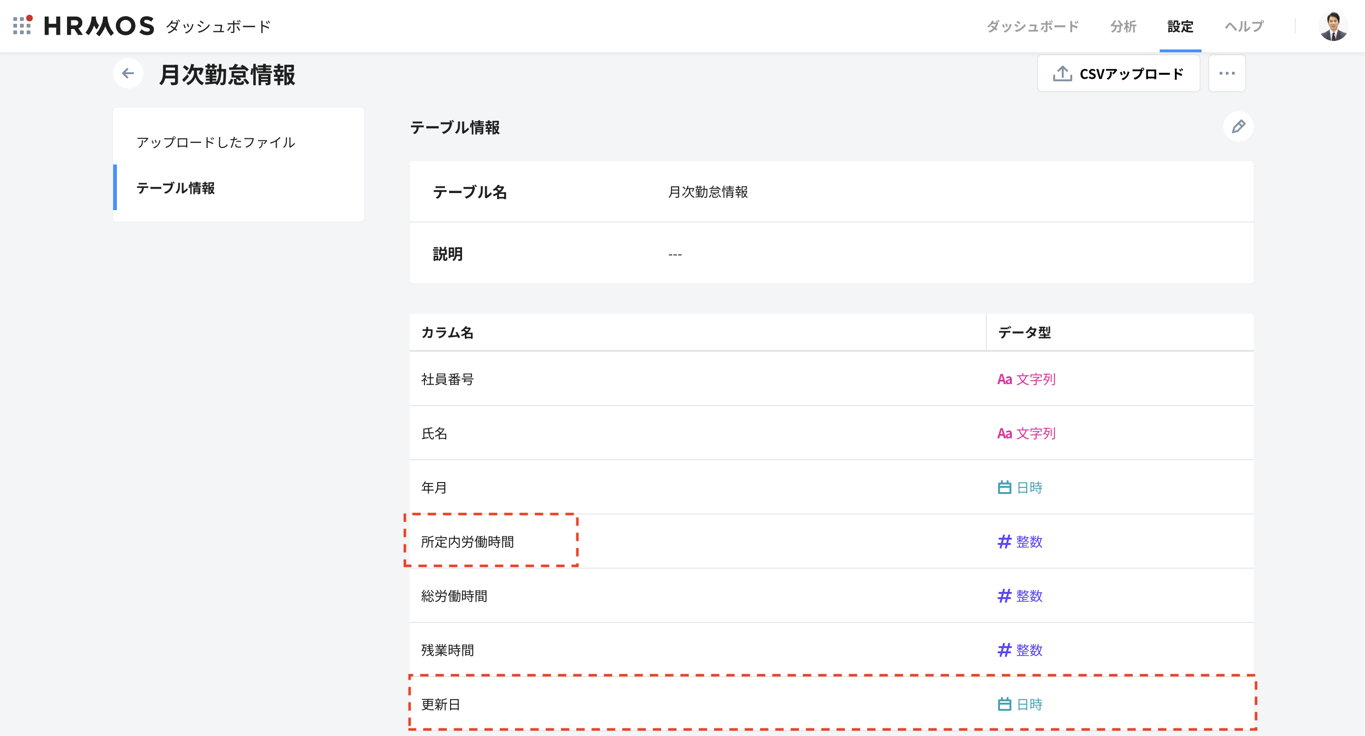The width and height of the screenshot is (1365, 736).
Task: Click the calendar icon in 更新日 row
Action: tap(1004, 704)
